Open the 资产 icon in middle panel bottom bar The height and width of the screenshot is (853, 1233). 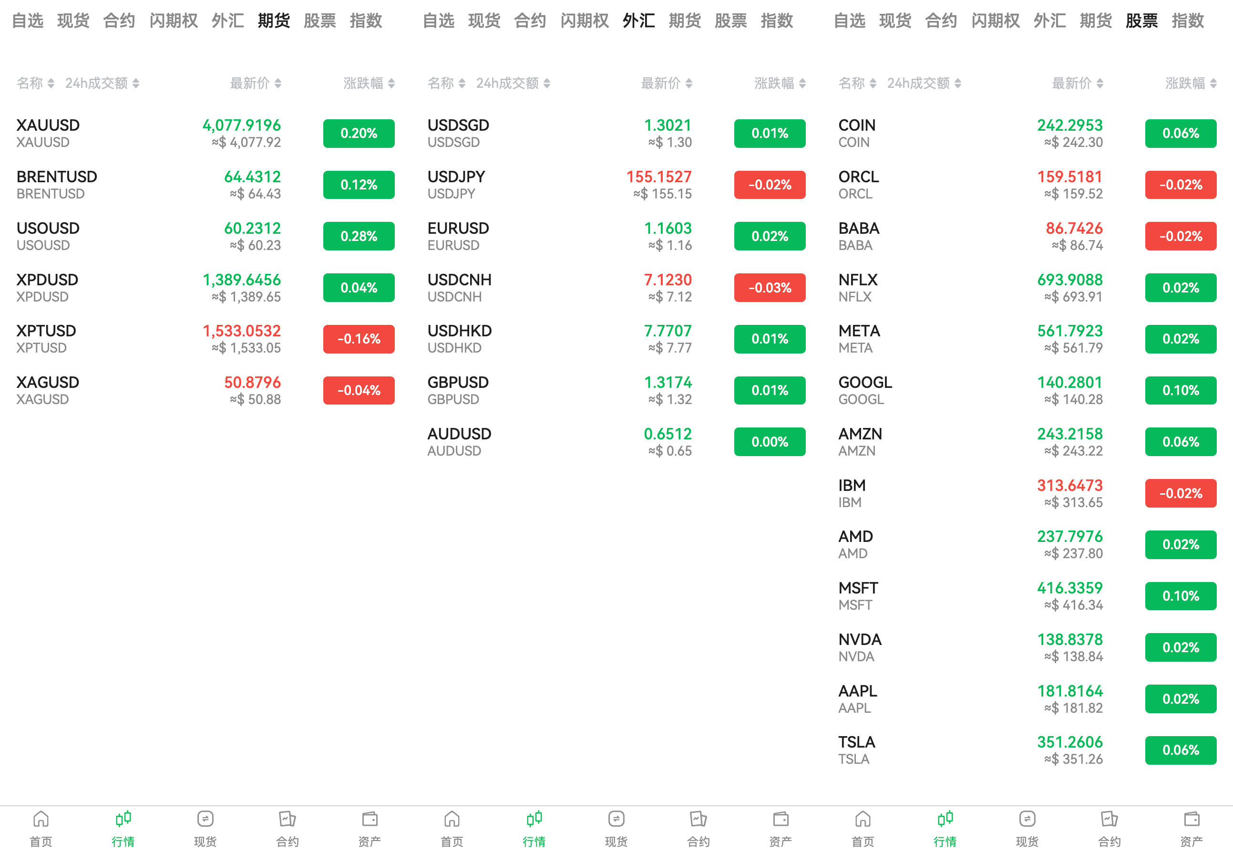tap(781, 826)
